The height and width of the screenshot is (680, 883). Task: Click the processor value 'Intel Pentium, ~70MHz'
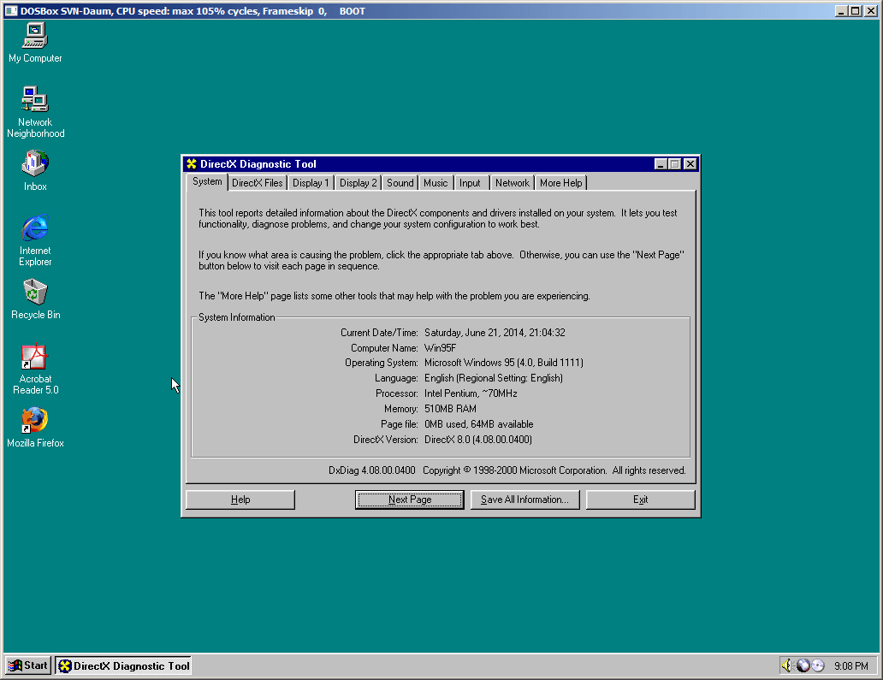[471, 393]
